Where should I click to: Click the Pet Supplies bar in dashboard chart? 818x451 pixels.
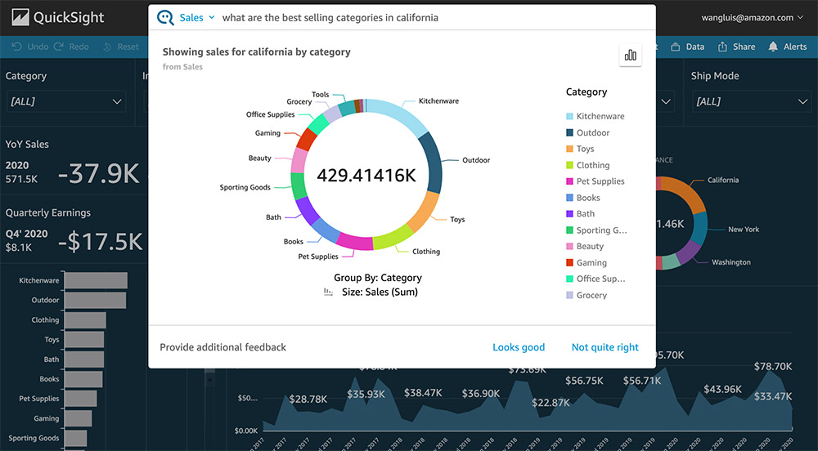(81, 399)
